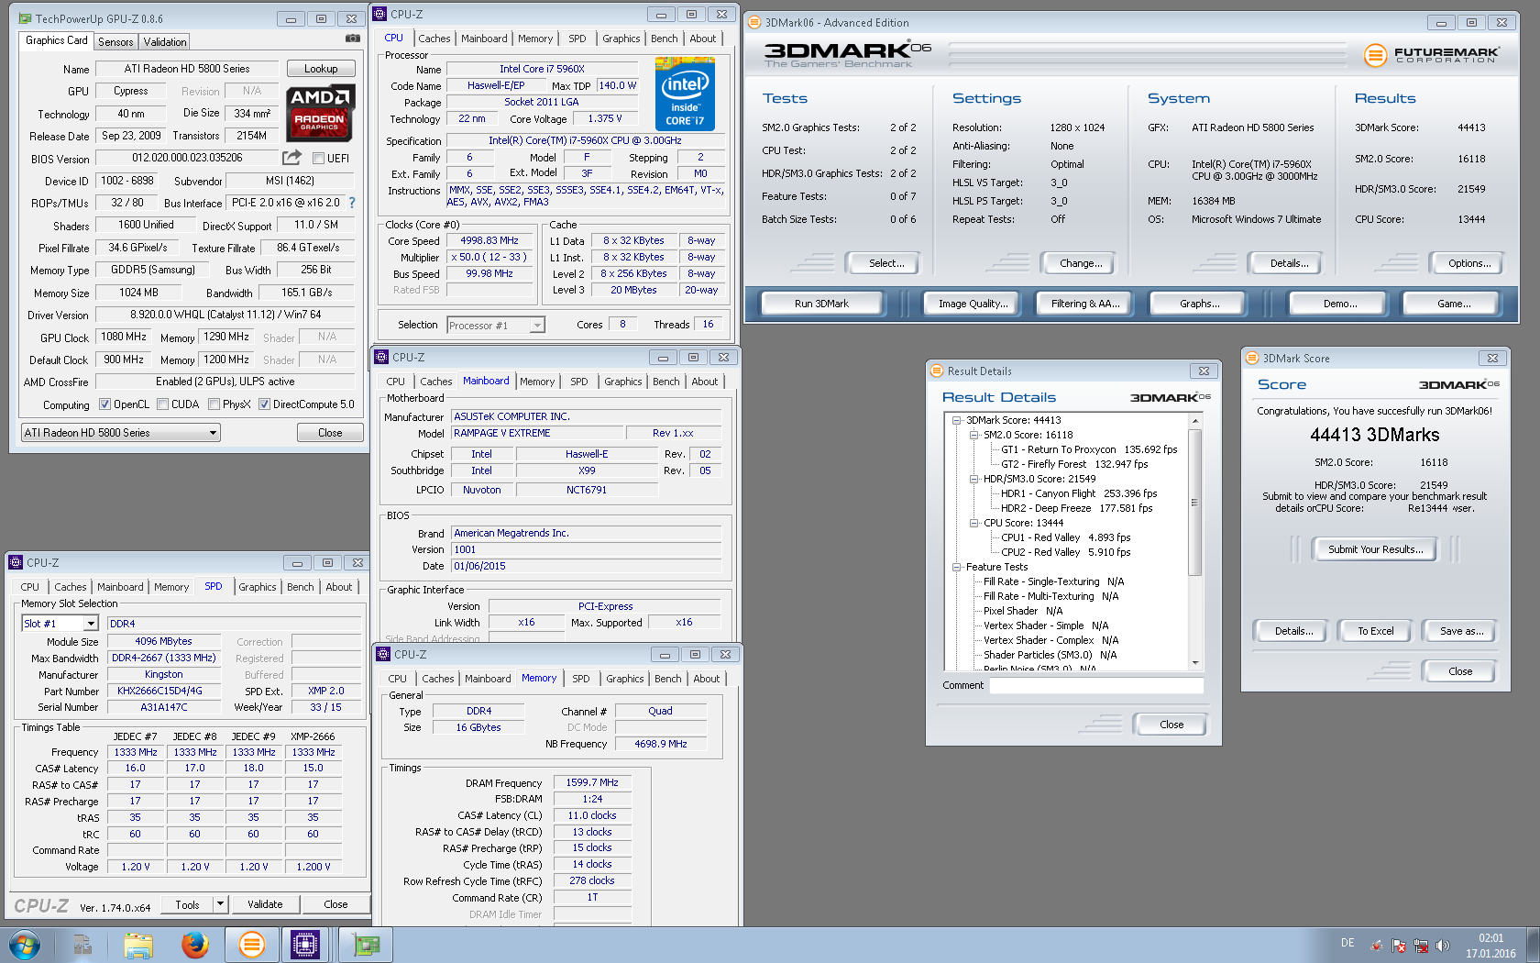
Task: Toggle the PhysX checkbox
Action: [x=214, y=404]
